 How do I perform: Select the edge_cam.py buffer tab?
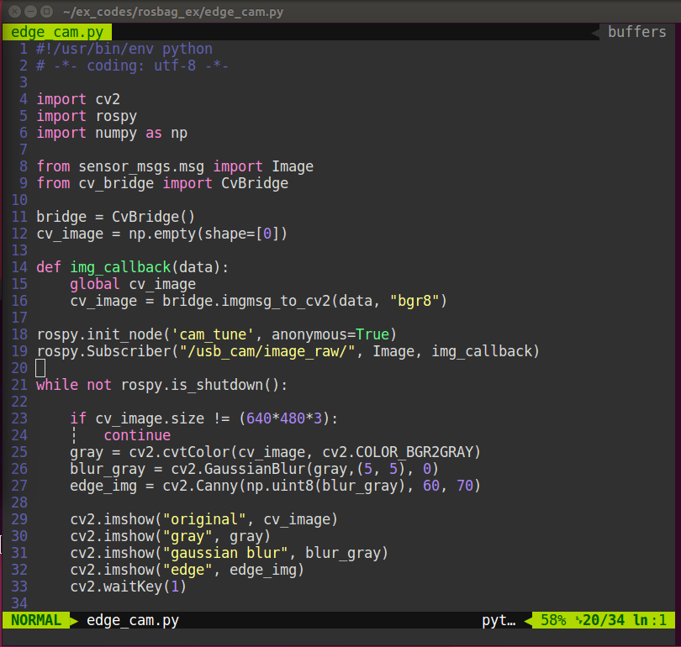[57, 32]
